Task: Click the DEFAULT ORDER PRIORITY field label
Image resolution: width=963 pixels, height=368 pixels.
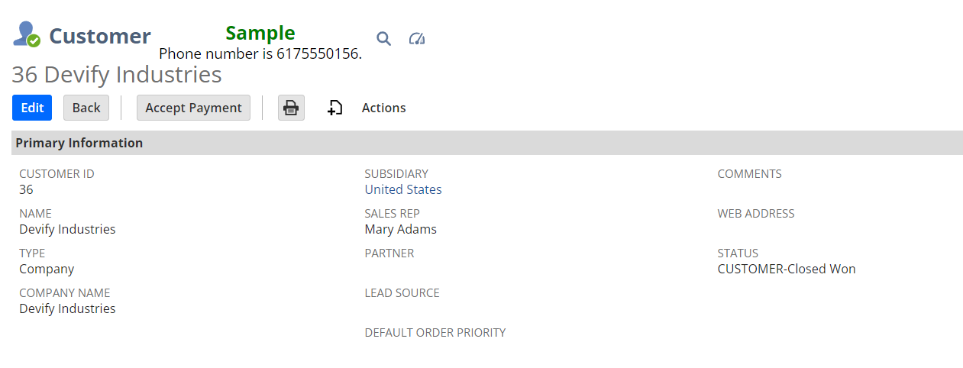Action: 435,333
